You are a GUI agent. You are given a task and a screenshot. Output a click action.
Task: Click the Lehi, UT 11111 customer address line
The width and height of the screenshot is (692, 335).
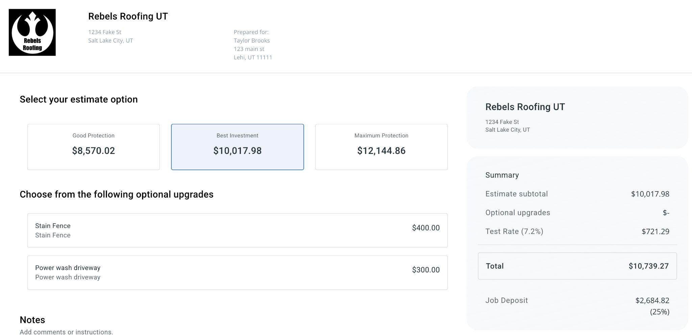click(x=253, y=57)
